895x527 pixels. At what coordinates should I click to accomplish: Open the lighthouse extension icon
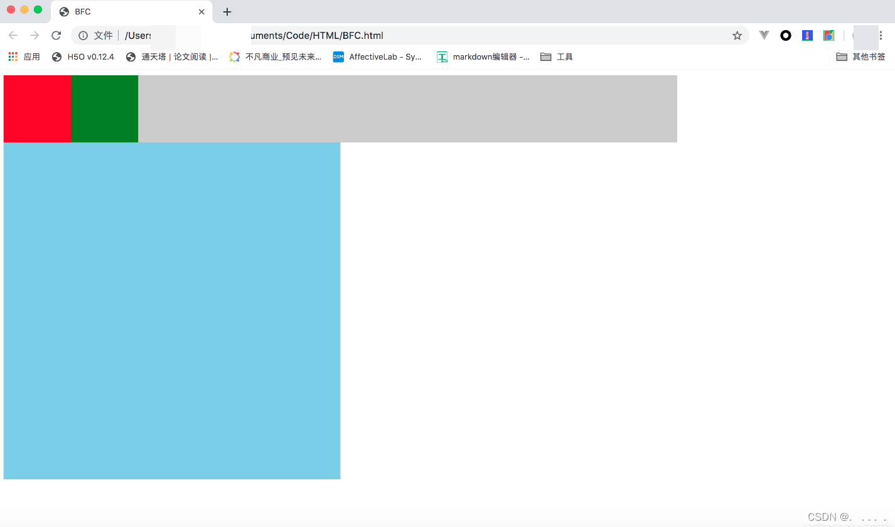point(807,35)
